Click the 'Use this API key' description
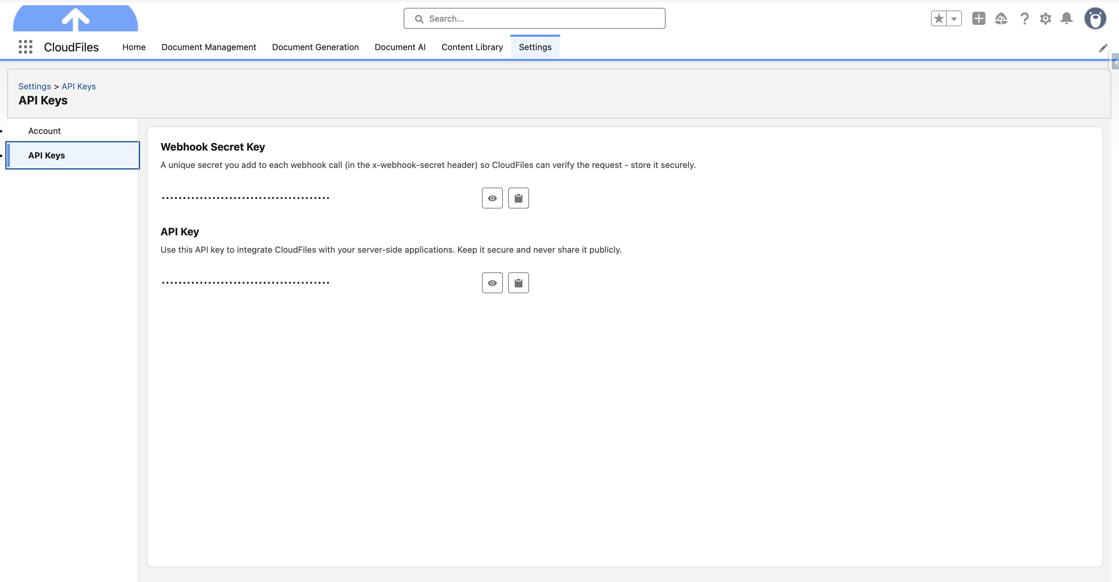 tap(391, 250)
